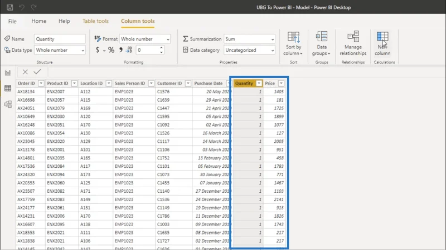Open Price column filter dropdown
This screenshot has width=446, height=250.
pyautogui.click(x=281, y=83)
